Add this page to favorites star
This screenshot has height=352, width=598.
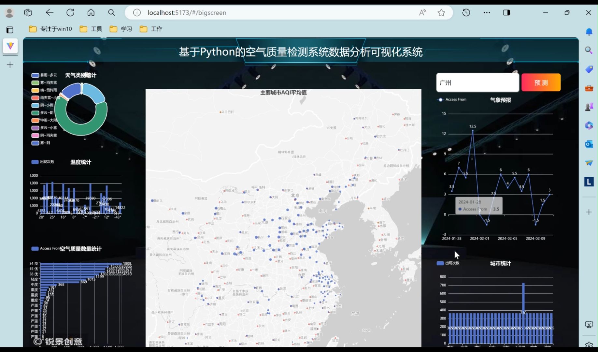(x=441, y=13)
